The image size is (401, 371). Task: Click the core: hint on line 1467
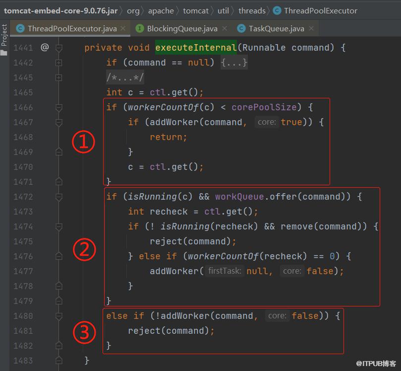click(x=267, y=122)
